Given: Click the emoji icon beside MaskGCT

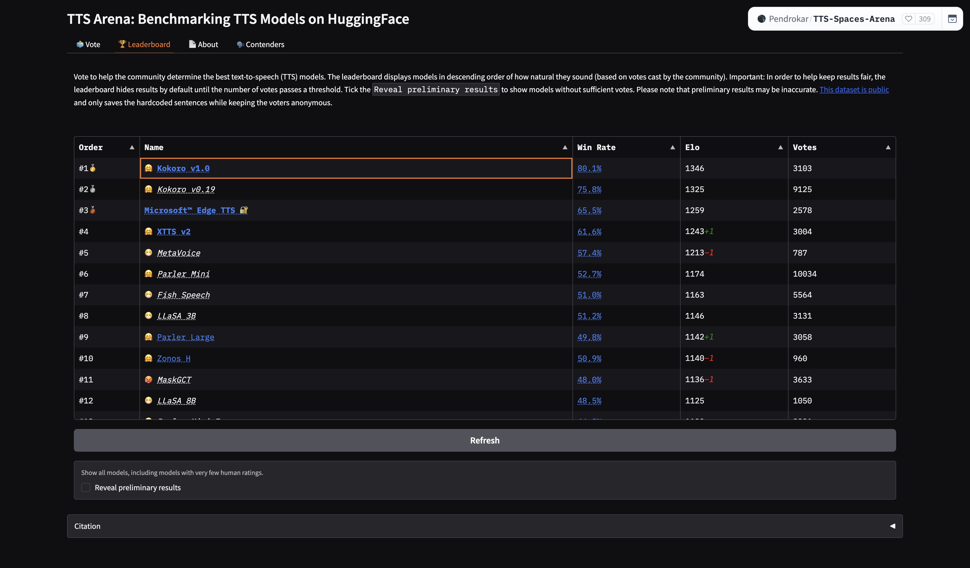Looking at the screenshot, I should (149, 380).
